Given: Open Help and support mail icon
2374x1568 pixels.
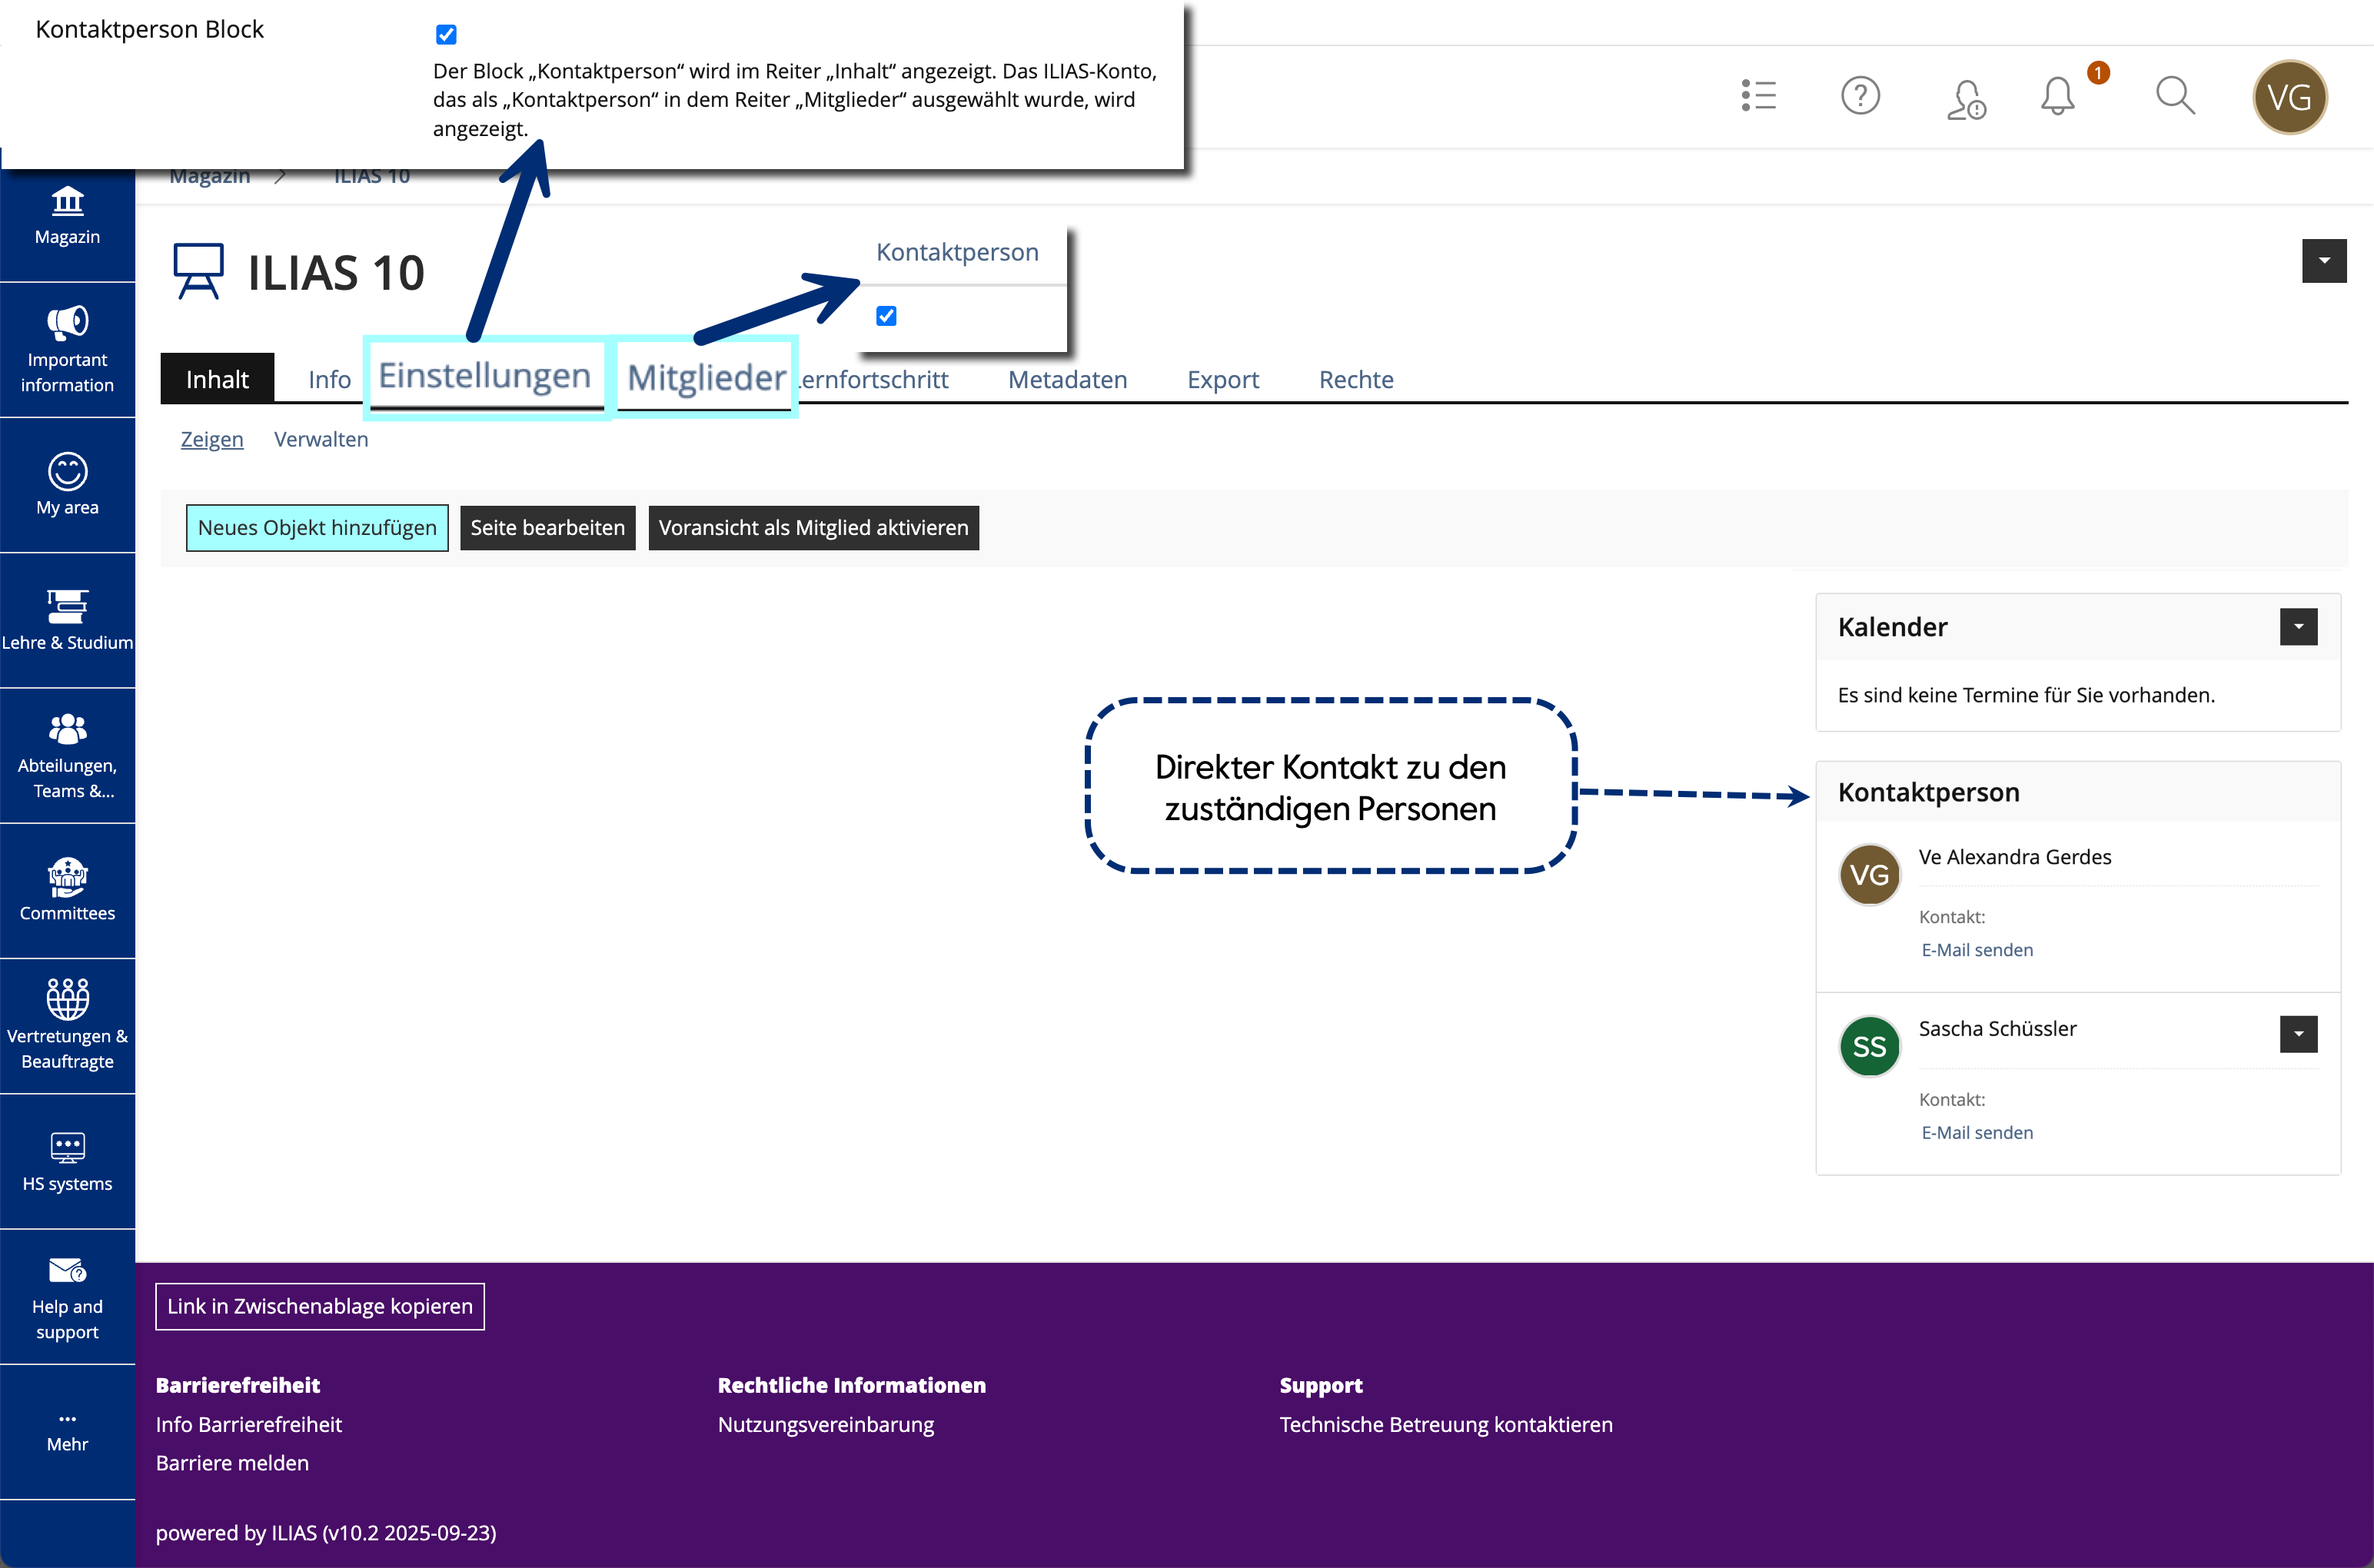Looking at the screenshot, I should point(67,1270).
